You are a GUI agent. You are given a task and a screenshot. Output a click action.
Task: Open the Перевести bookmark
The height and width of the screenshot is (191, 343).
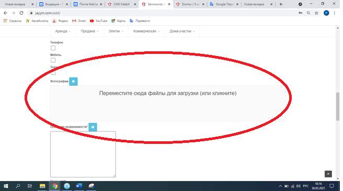(x=140, y=21)
